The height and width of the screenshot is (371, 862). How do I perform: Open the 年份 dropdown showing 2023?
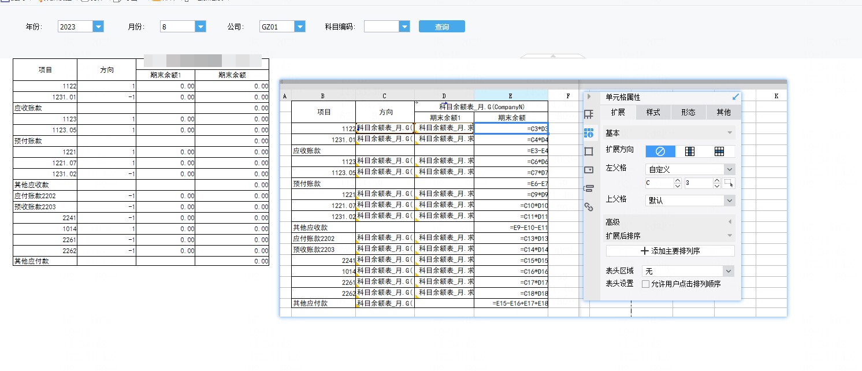point(98,27)
